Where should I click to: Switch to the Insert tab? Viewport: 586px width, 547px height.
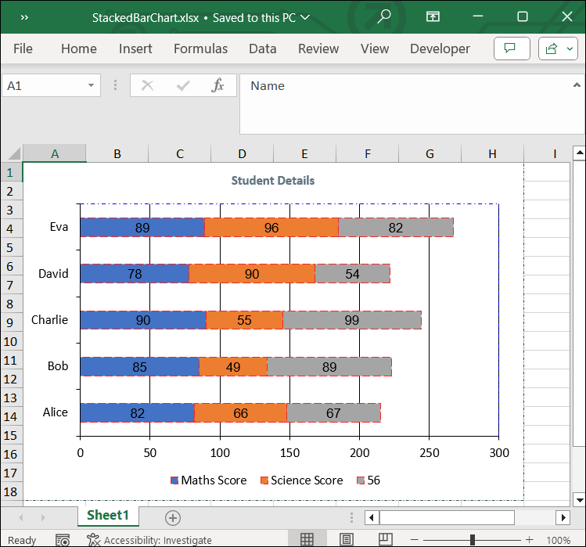click(x=135, y=49)
